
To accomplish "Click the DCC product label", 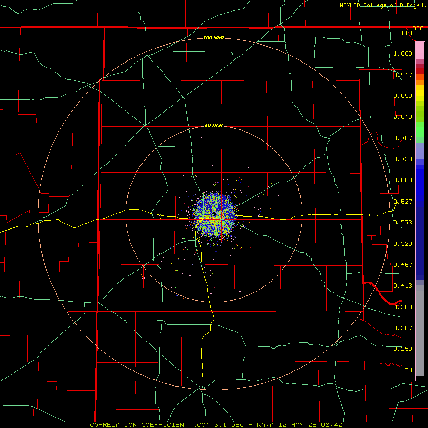I will [x=418, y=29].
